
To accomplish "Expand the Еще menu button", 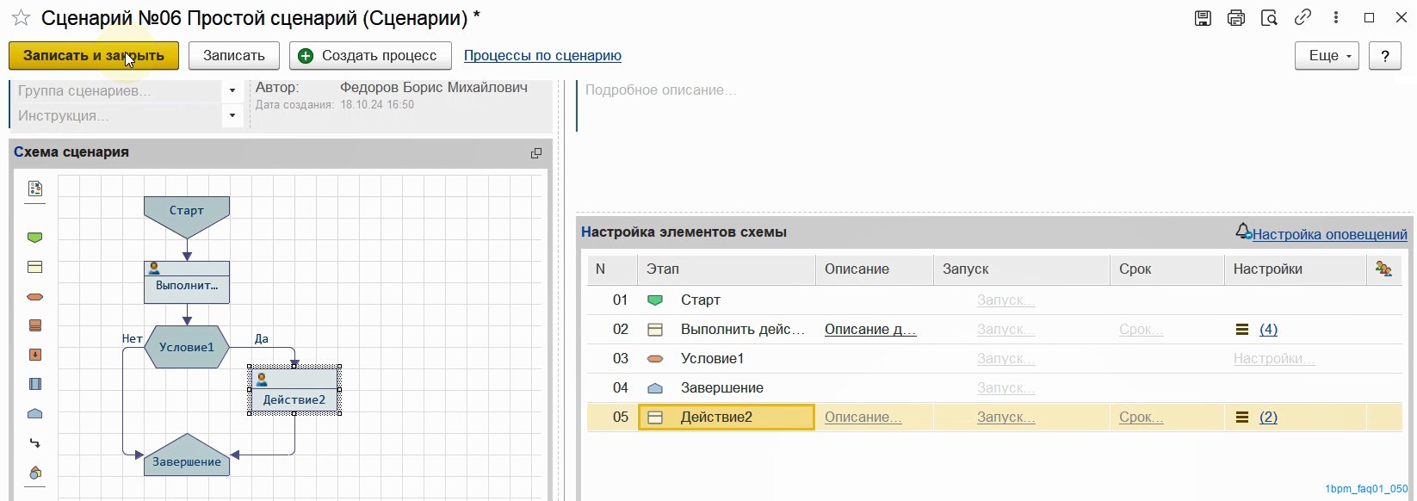I will click(1327, 56).
